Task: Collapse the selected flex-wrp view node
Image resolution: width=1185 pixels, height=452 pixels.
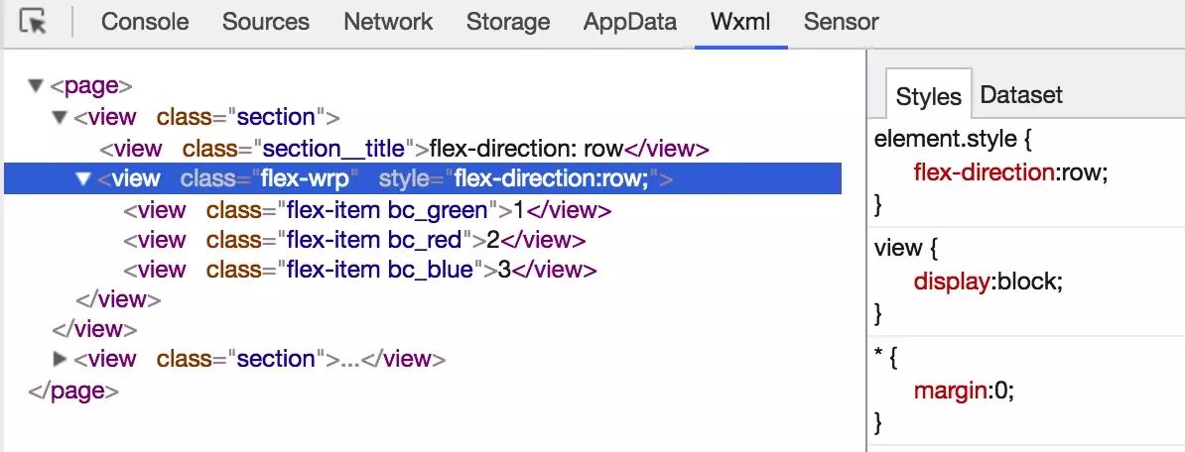Action: 84,178
